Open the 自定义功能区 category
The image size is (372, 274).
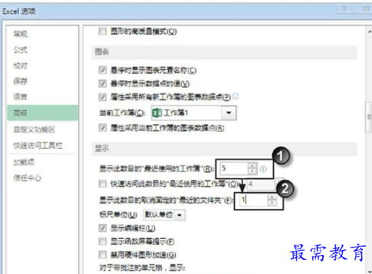(x=34, y=129)
